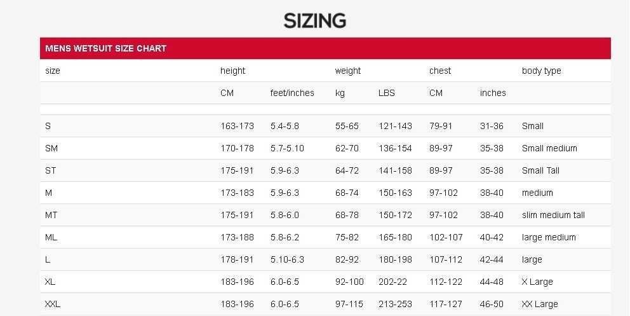630x316 pixels.
Task: Click the feet/inches subheader
Action: coord(292,93)
